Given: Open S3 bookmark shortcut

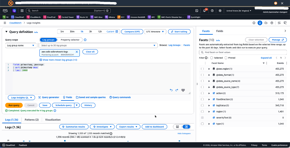Looking at the screenshot, I should click(5, 17).
